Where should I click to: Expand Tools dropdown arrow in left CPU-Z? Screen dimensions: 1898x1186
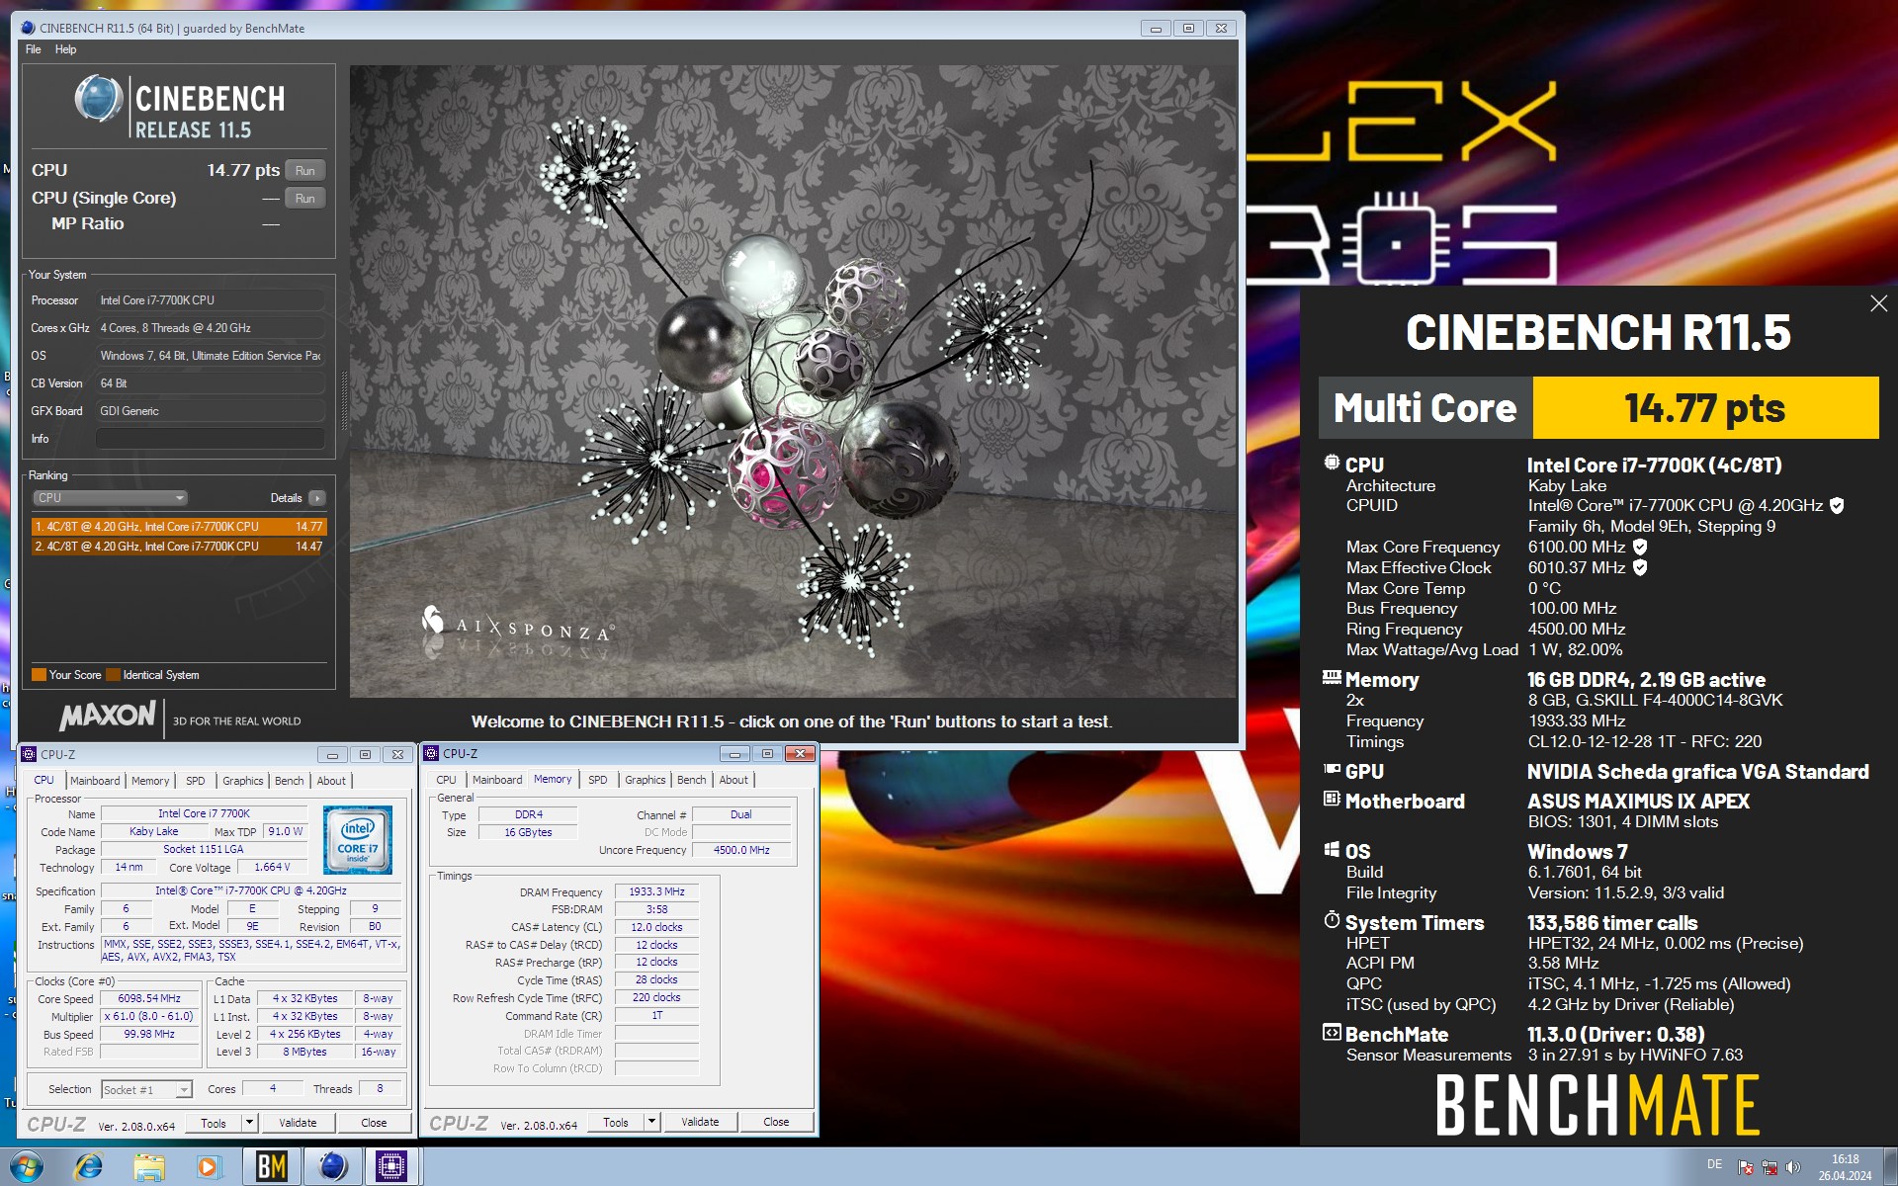pos(249,1123)
